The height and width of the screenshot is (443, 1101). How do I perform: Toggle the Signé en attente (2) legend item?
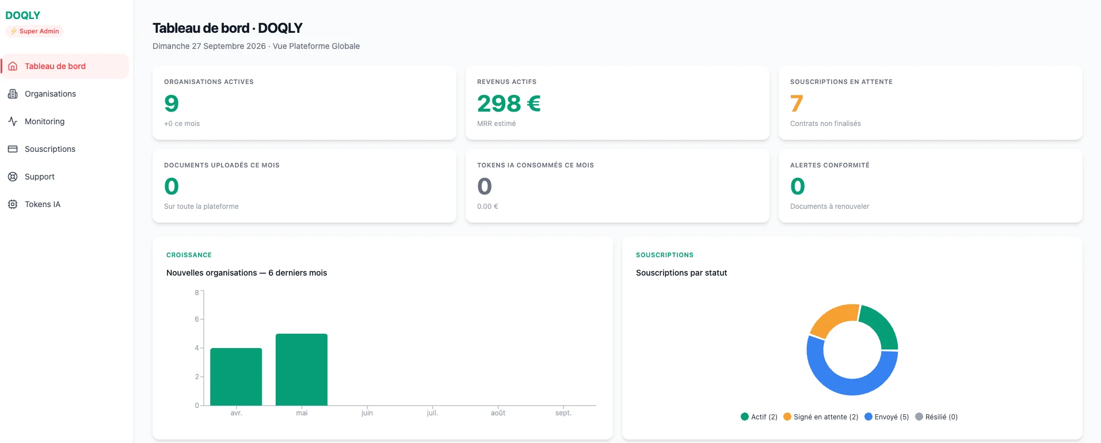tap(821, 417)
